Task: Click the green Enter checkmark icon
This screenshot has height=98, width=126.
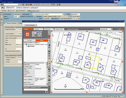Action: click(2, 5)
